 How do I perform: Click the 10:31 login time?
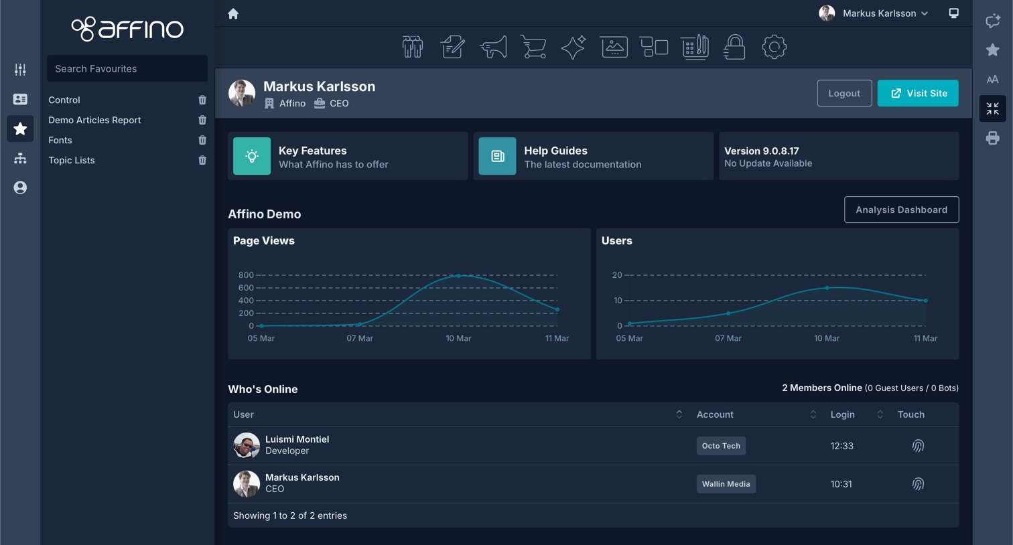click(x=841, y=484)
